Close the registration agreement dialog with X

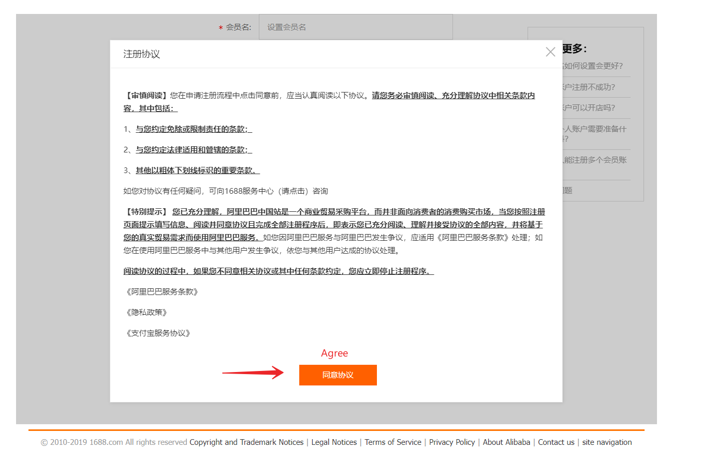[x=550, y=52]
